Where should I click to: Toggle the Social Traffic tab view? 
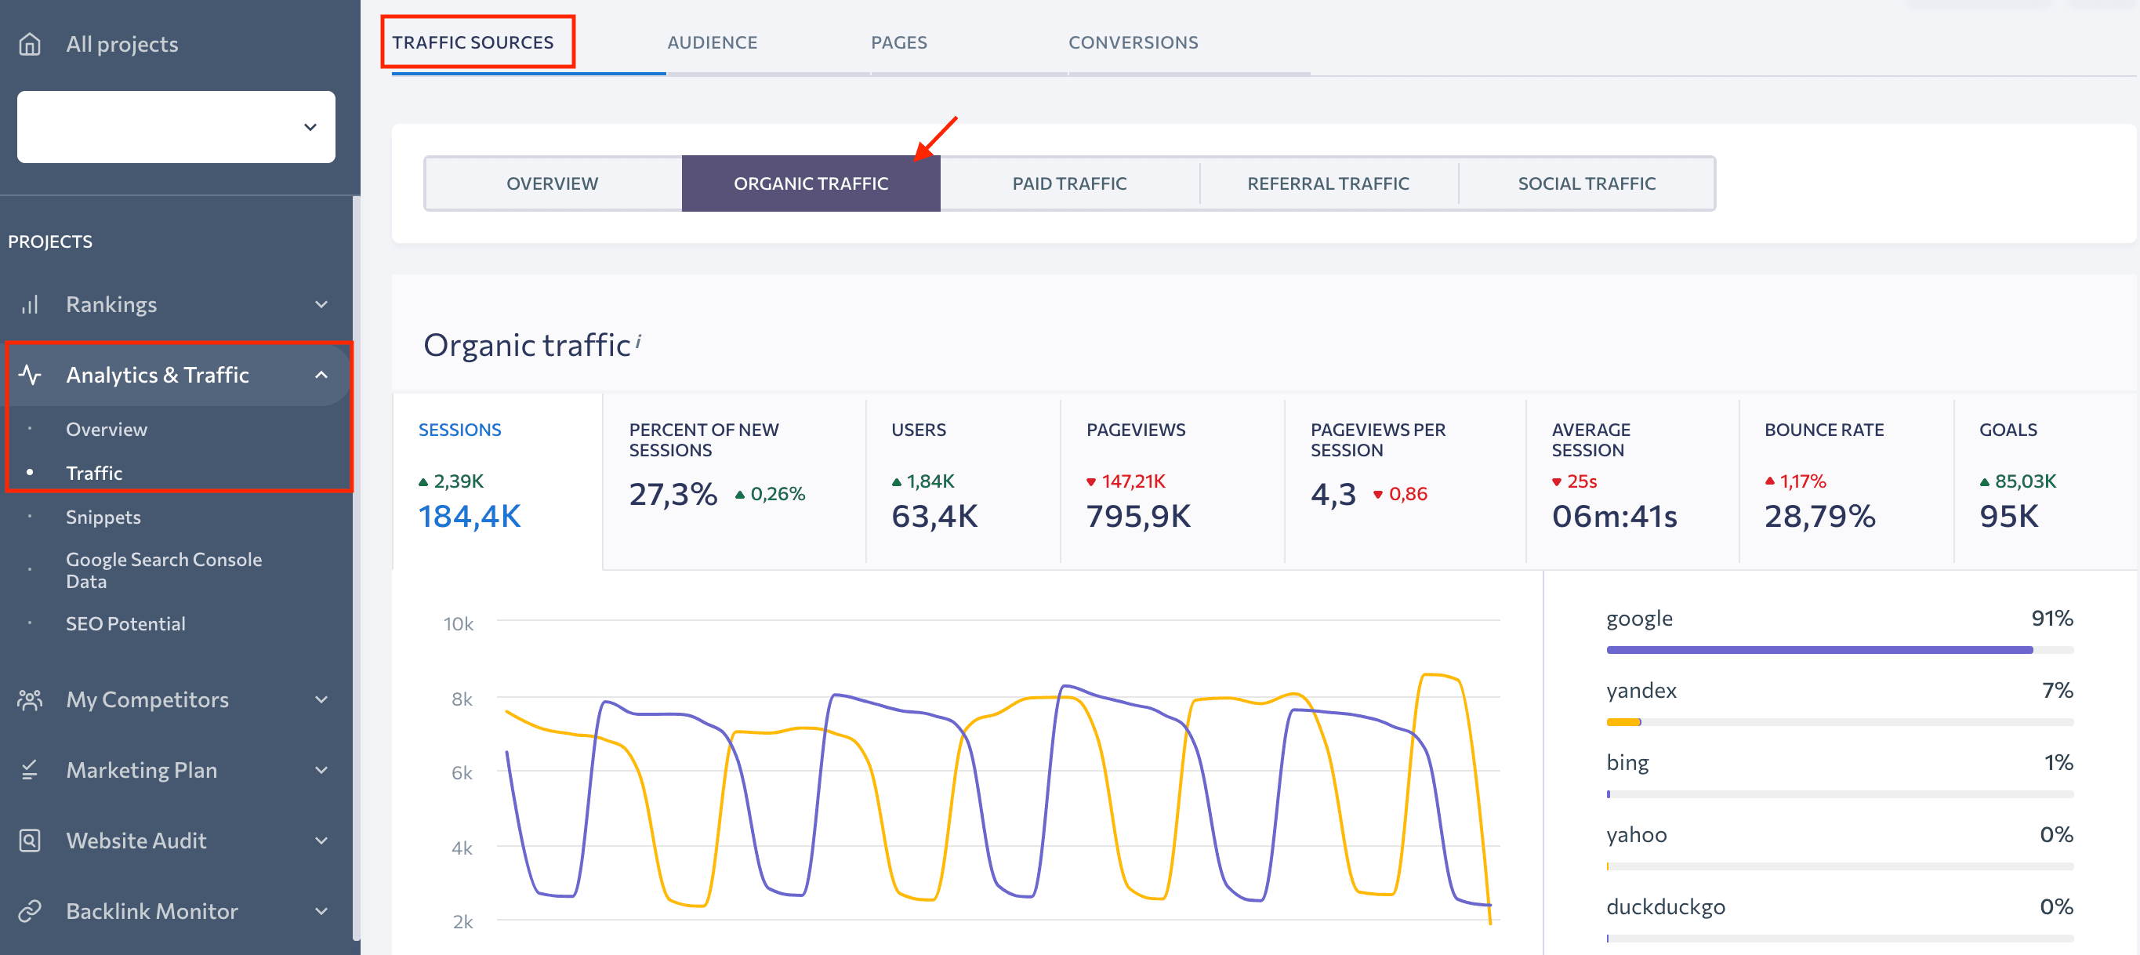(x=1587, y=181)
